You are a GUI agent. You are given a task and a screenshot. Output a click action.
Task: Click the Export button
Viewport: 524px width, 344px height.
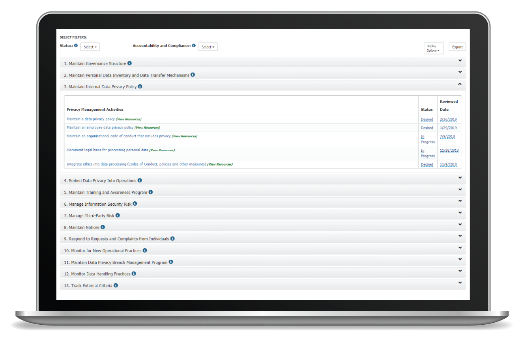(x=457, y=47)
